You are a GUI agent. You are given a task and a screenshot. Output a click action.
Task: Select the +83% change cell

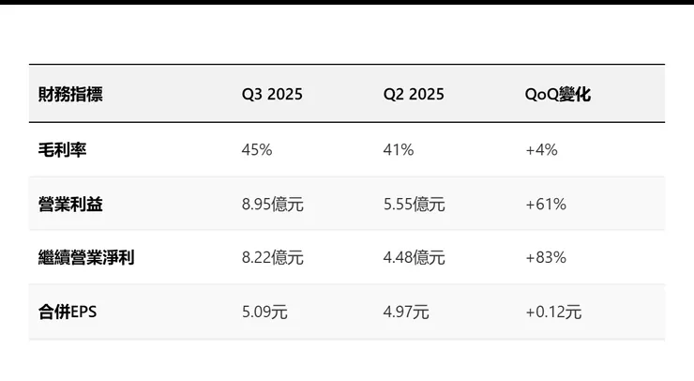[546, 257]
